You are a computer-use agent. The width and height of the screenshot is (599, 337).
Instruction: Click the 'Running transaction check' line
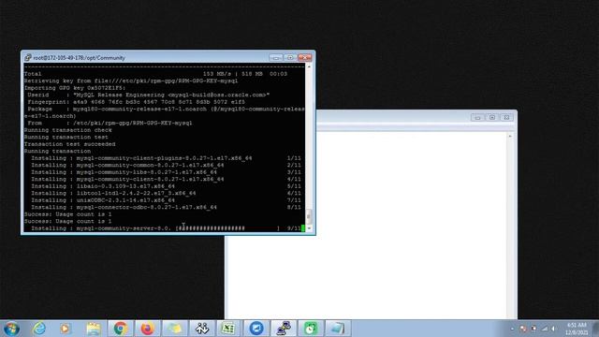point(68,130)
